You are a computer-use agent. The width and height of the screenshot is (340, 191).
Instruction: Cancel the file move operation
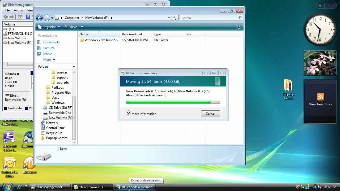click(210, 114)
